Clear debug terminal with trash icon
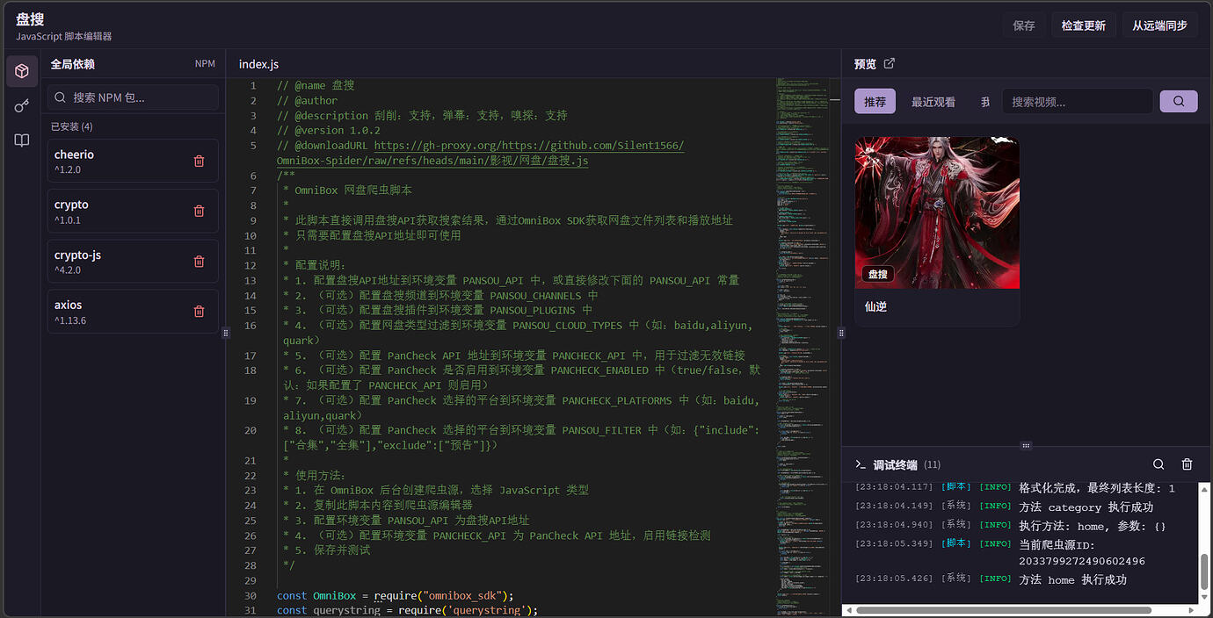This screenshot has height=618, width=1213. 1187,464
